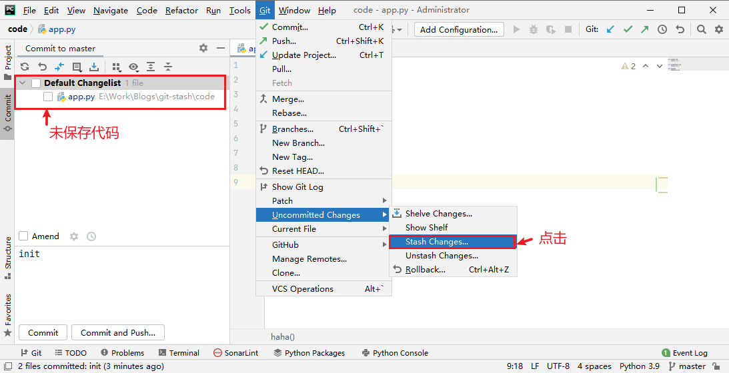729x373 pixels.
Task: Open commit message history clock icon
Action: pyautogui.click(x=91, y=236)
